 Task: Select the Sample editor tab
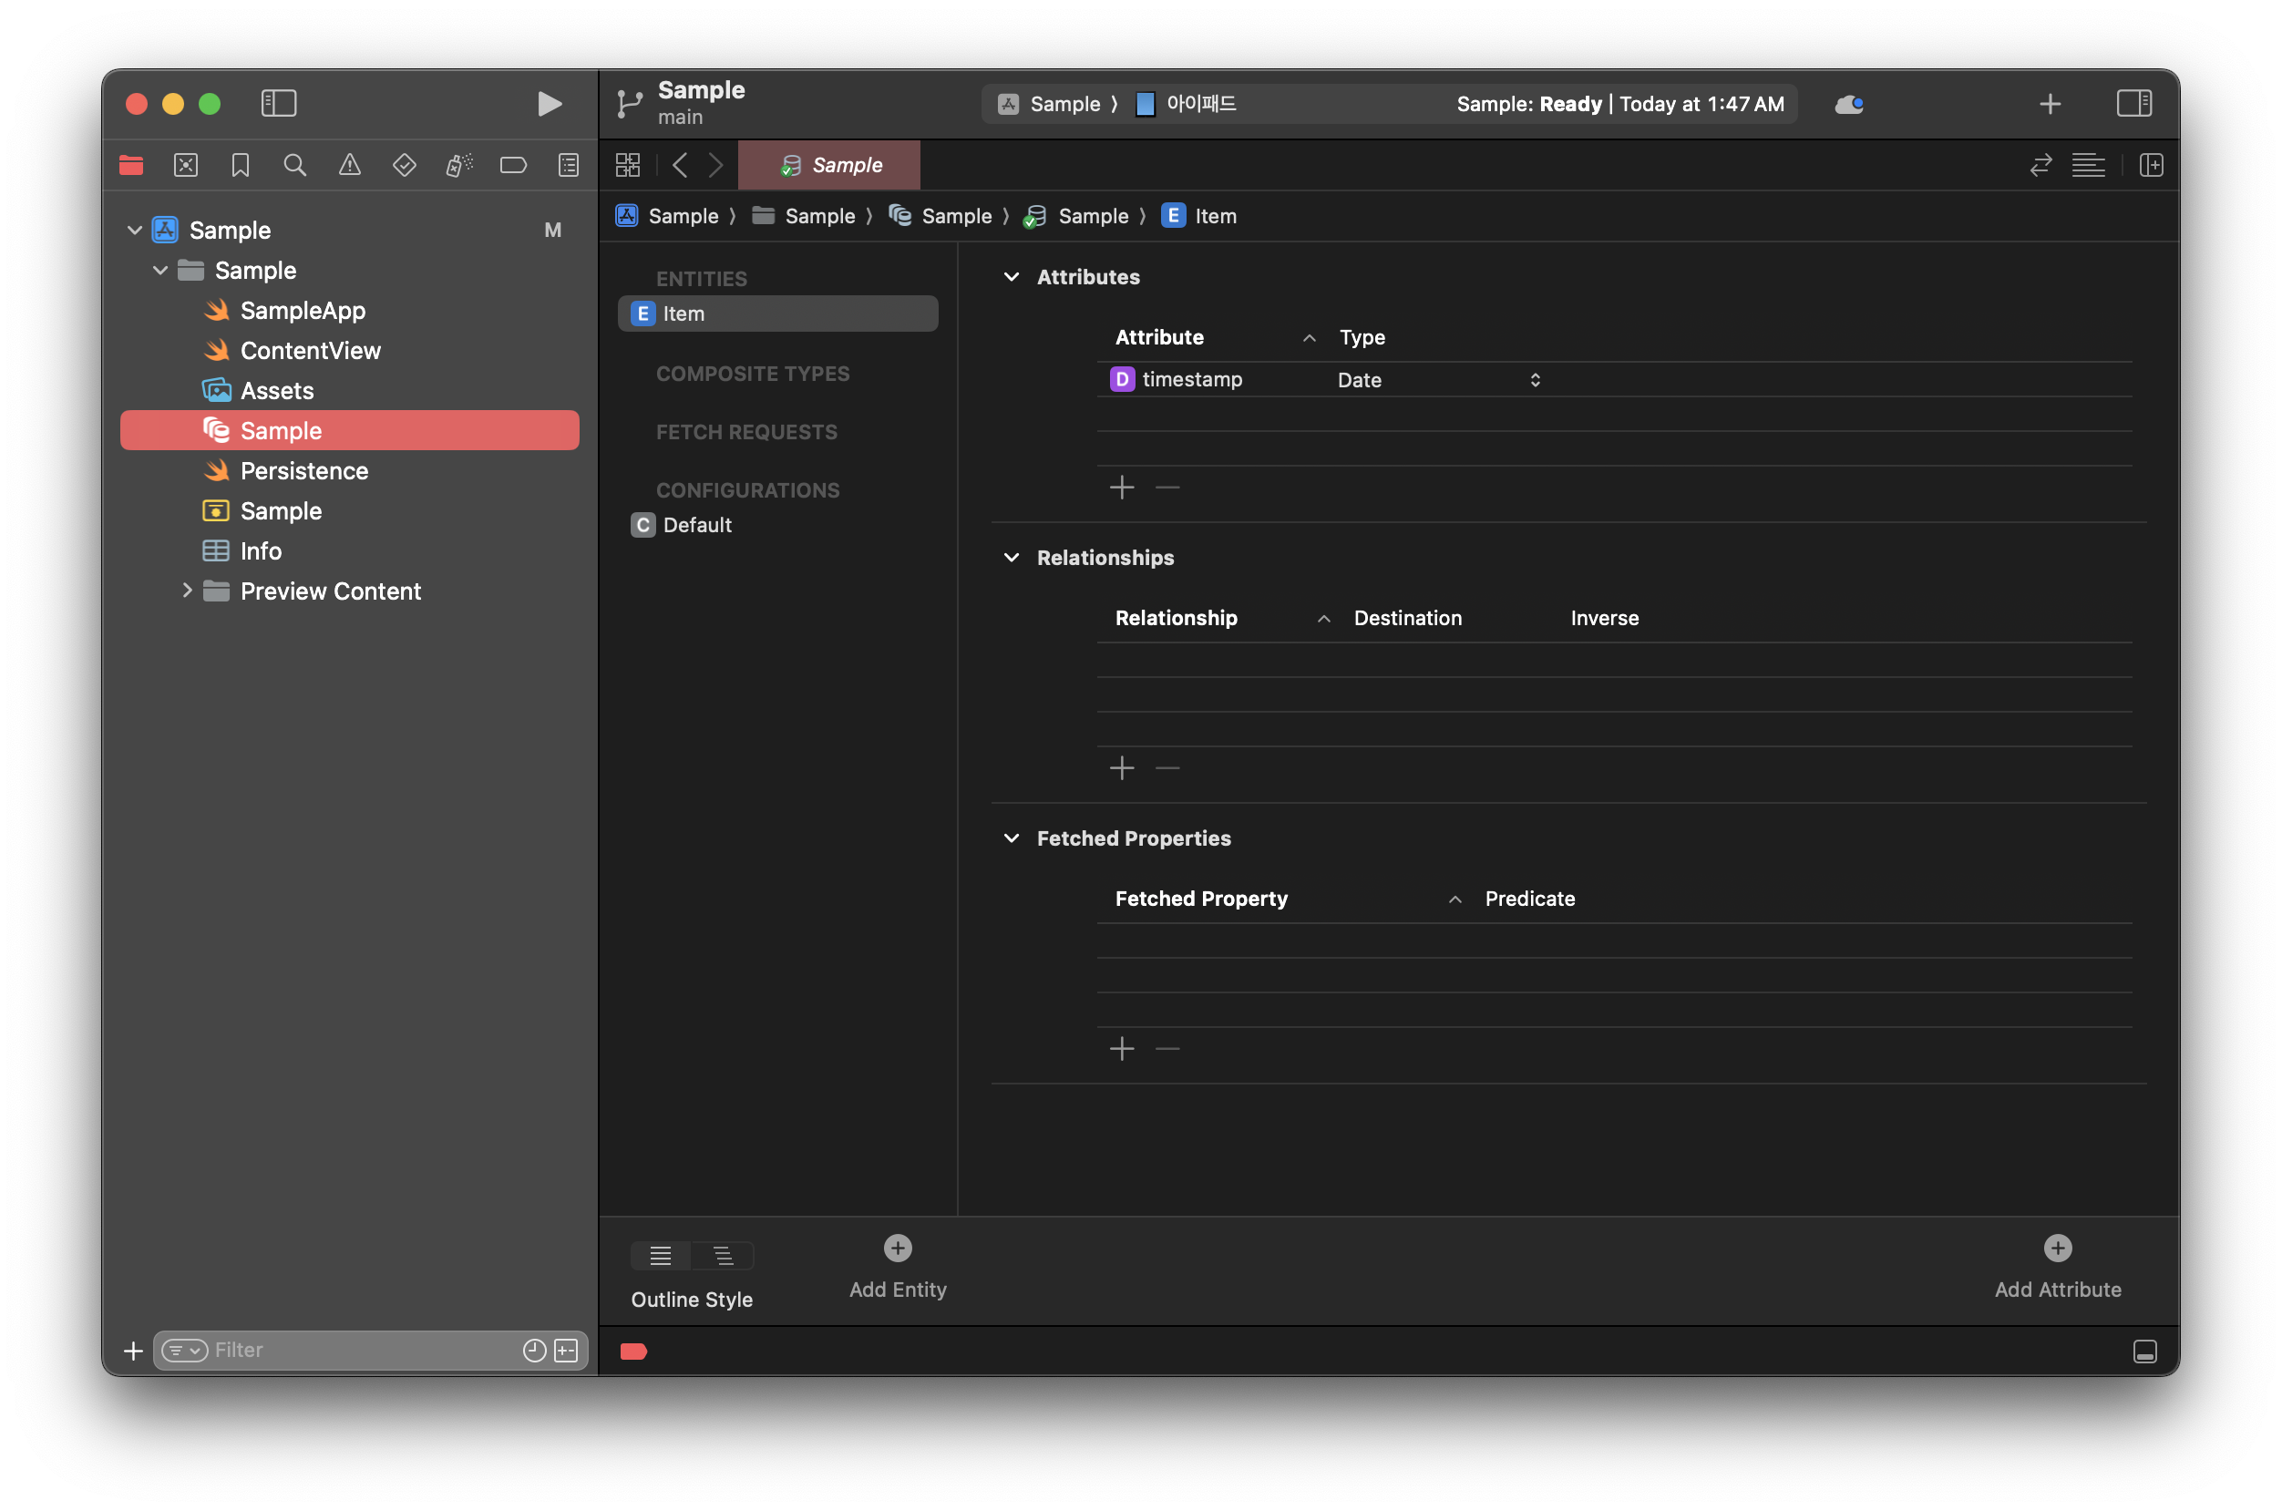[829, 165]
